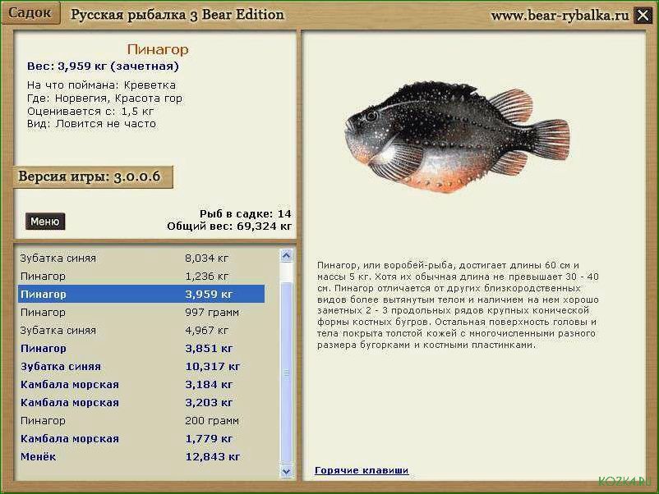Screen dimensions: 659x494
Task: Click the Садок title tab
Action: point(30,12)
